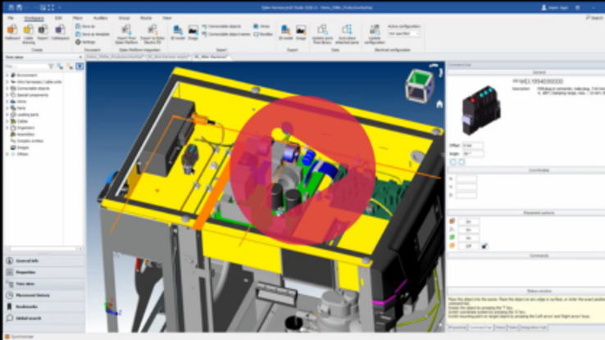This screenshot has height=340, width=605.
Task: Click the Update configuration icon
Action: [x=375, y=31]
